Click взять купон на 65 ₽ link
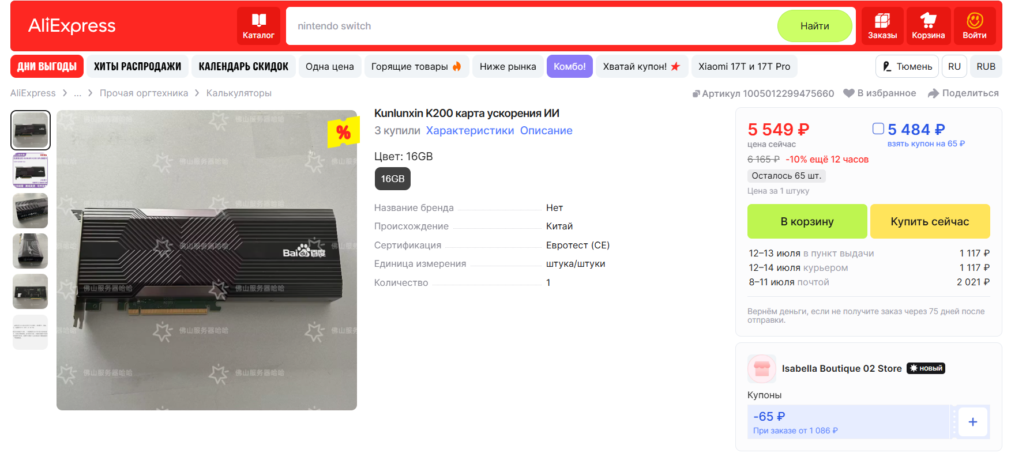Viewport: 1011px width, 453px height. (926, 144)
